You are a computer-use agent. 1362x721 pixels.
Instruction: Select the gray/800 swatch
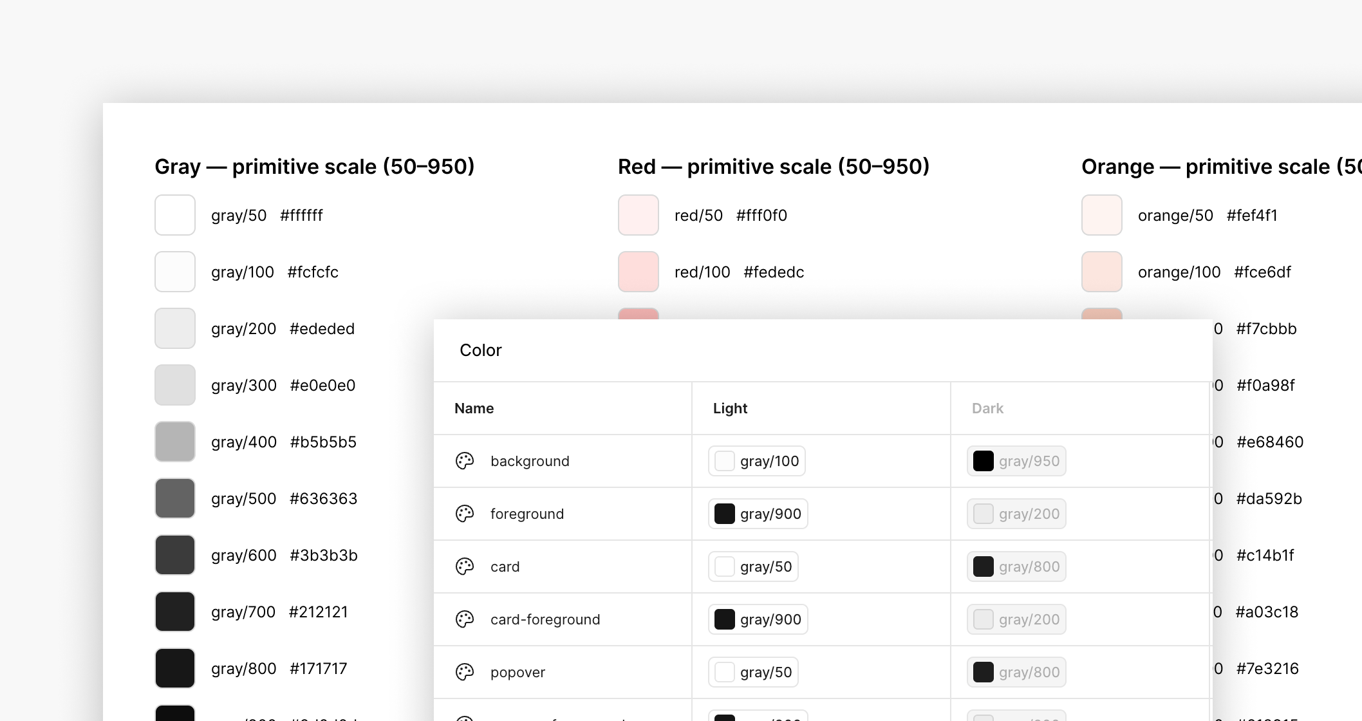tap(175, 668)
